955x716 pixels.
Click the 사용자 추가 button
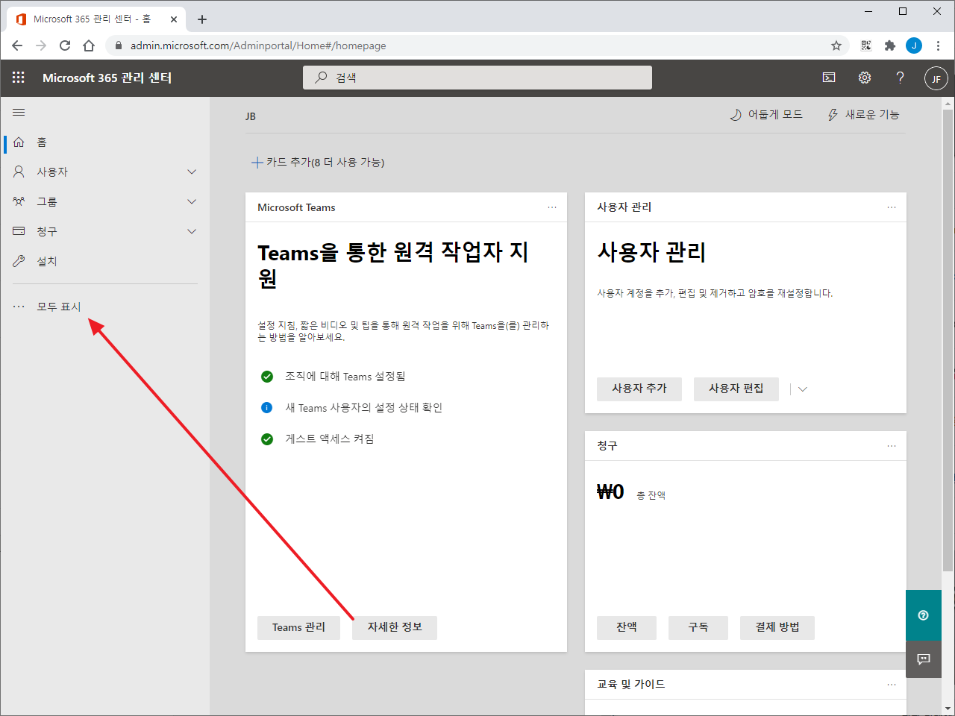coord(639,389)
